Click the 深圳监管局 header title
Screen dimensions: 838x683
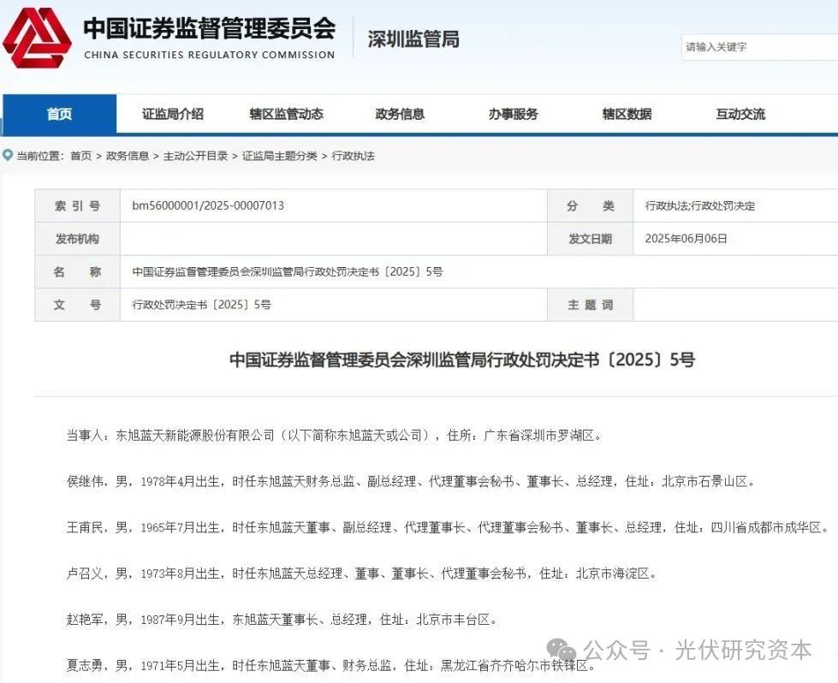tap(413, 39)
